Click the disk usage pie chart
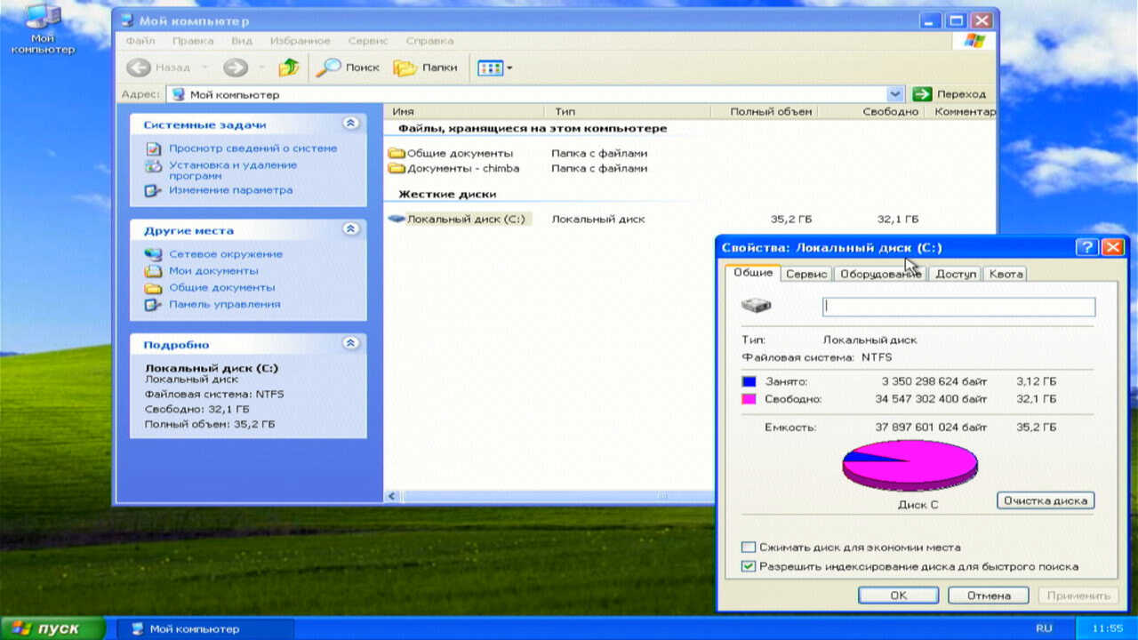The width and height of the screenshot is (1138, 640). [910, 465]
